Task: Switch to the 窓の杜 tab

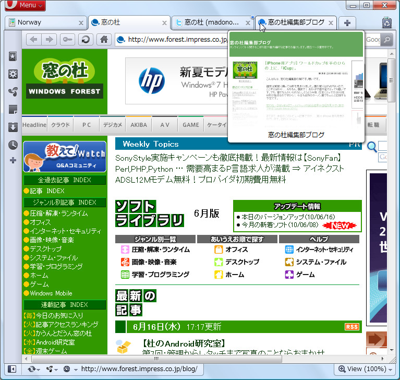Action: tap(129, 22)
